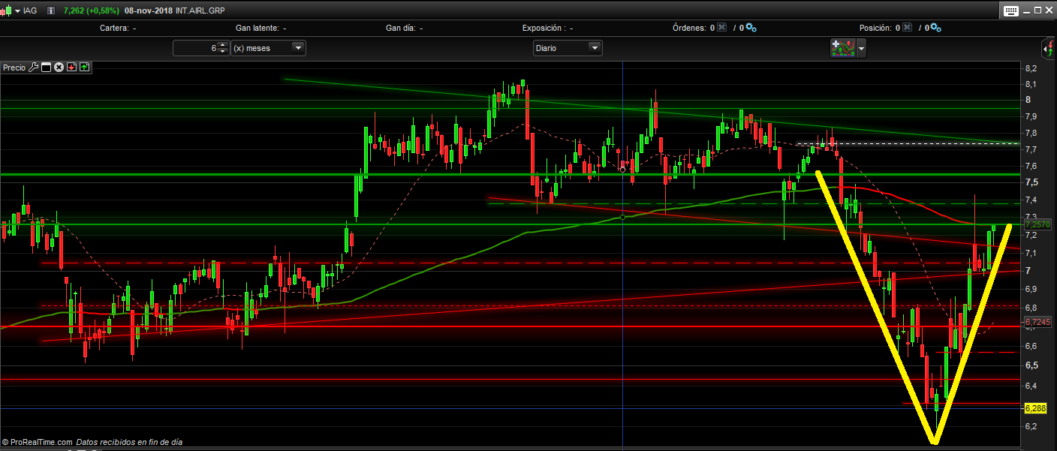Expand the trading side panel arrow

point(1049,50)
